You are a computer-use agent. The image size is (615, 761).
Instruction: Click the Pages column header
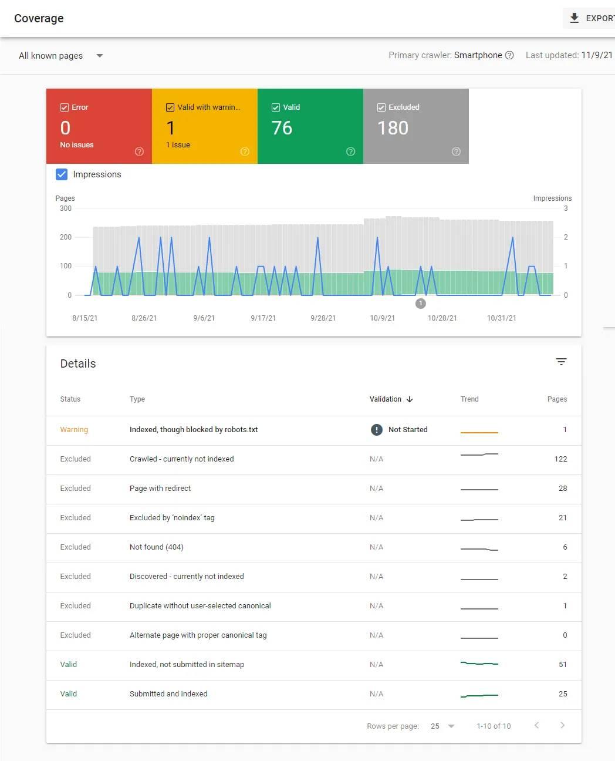click(557, 399)
